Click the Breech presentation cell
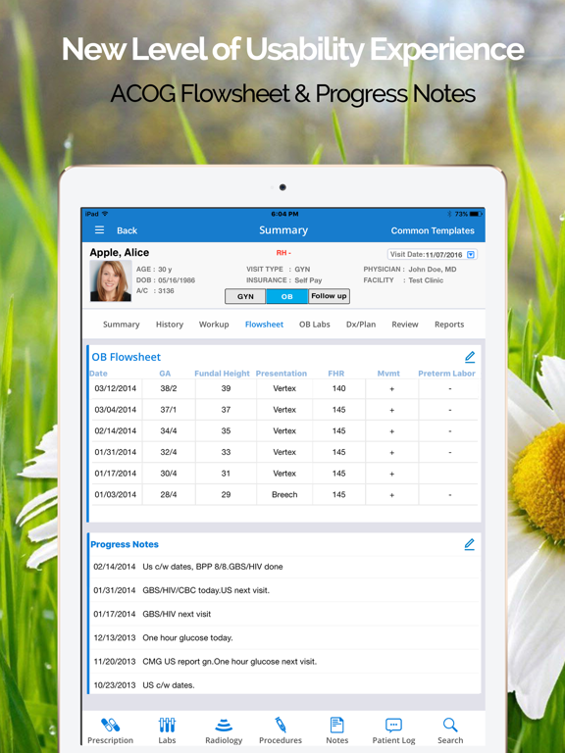 point(284,494)
